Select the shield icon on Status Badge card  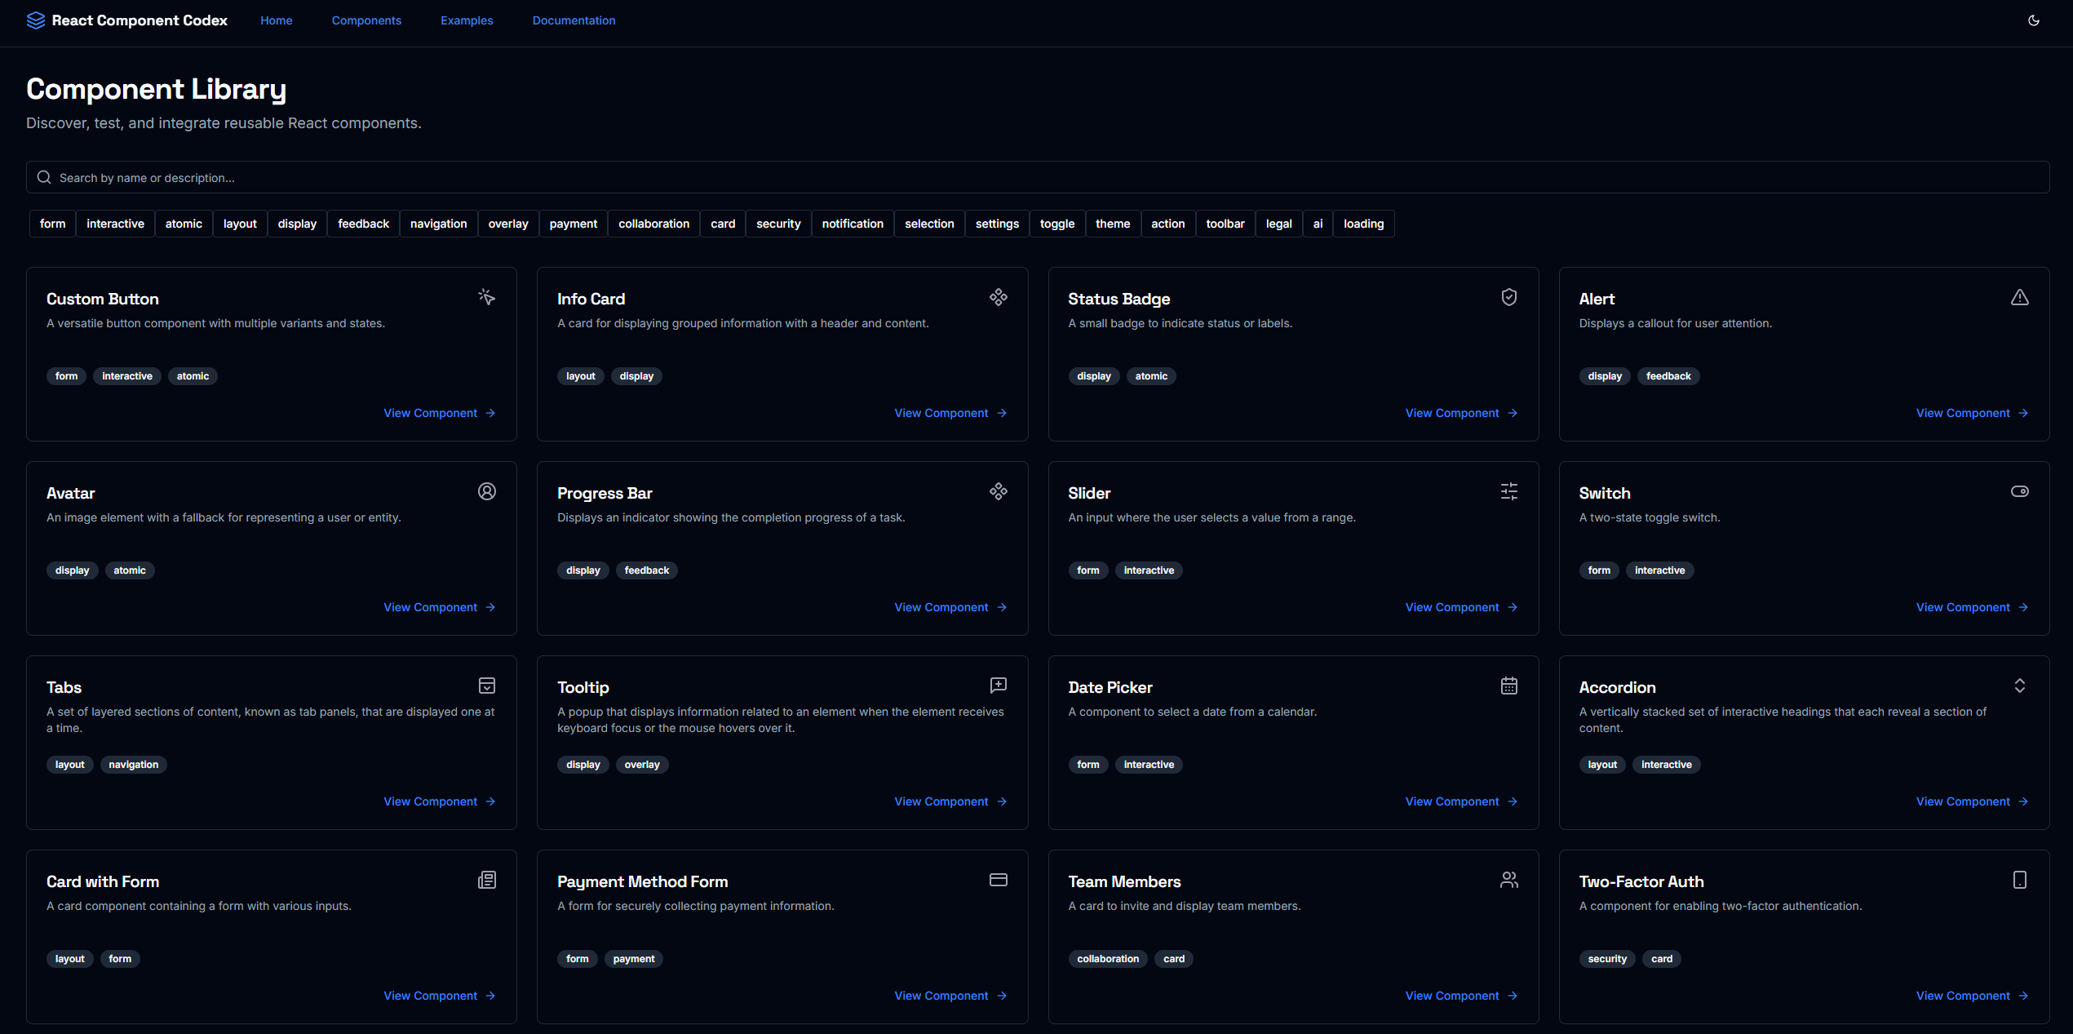[1508, 297]
